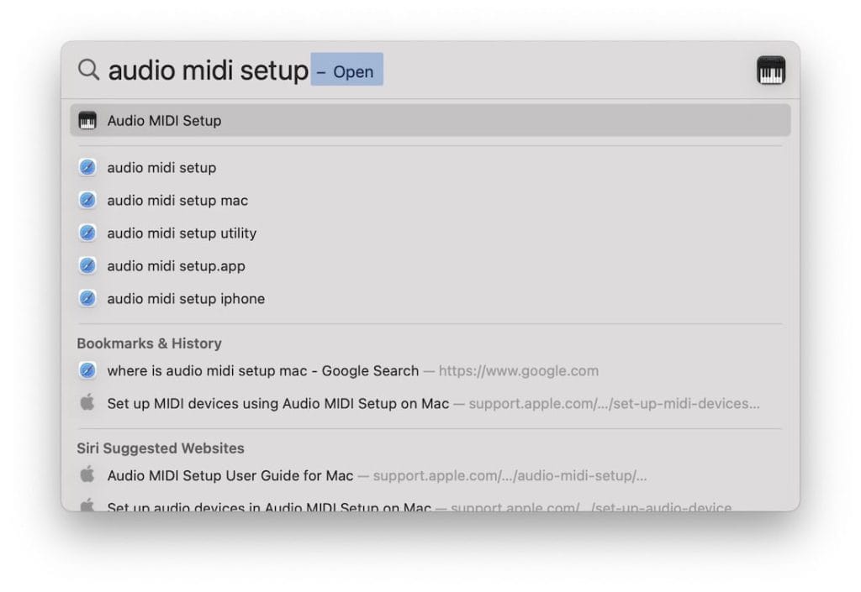Click Safari icon beside 'audio midi setup iphone'
The image size is (861, 592).
87,299
